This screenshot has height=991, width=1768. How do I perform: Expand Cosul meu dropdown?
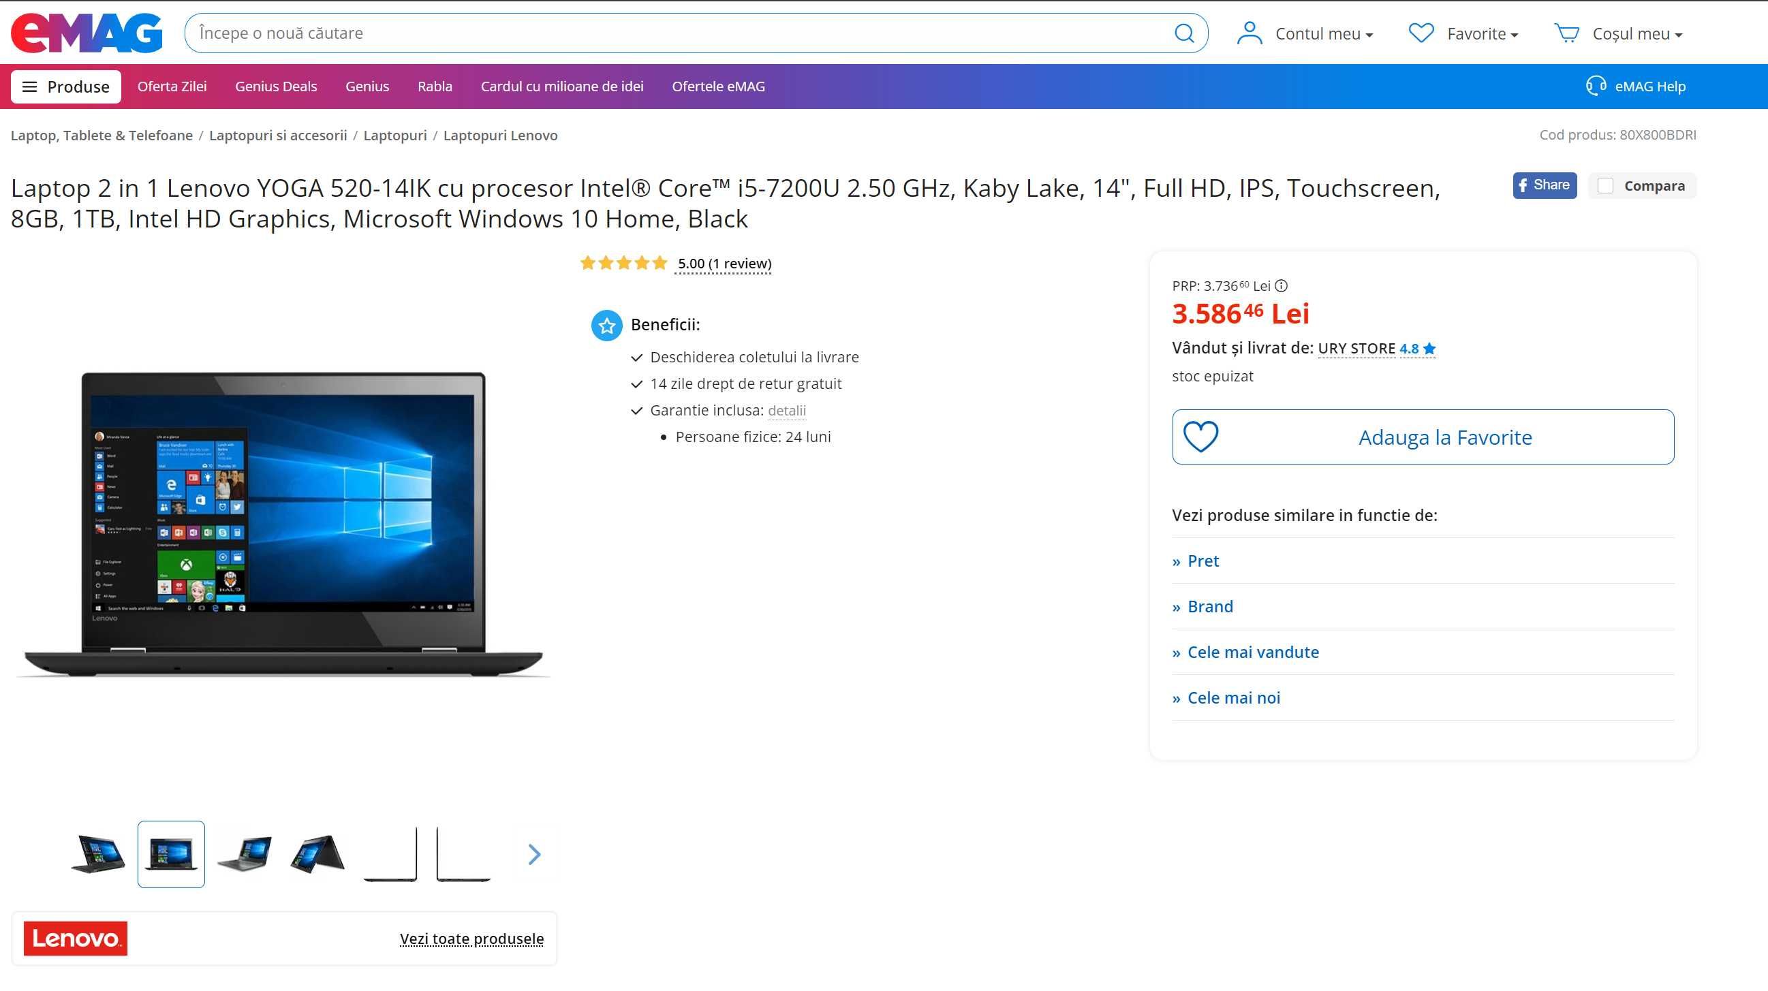point(1621,33)
